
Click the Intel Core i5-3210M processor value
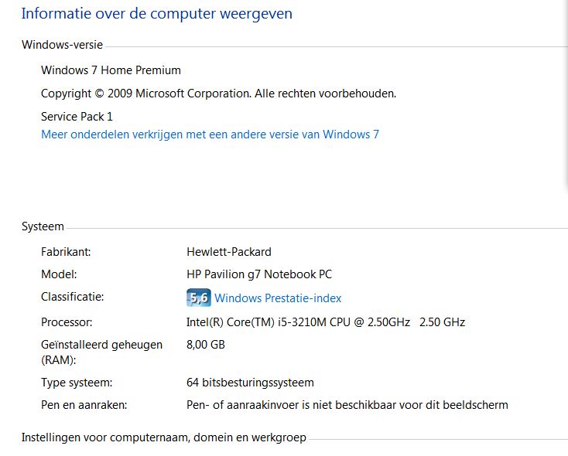coord(326,322)
